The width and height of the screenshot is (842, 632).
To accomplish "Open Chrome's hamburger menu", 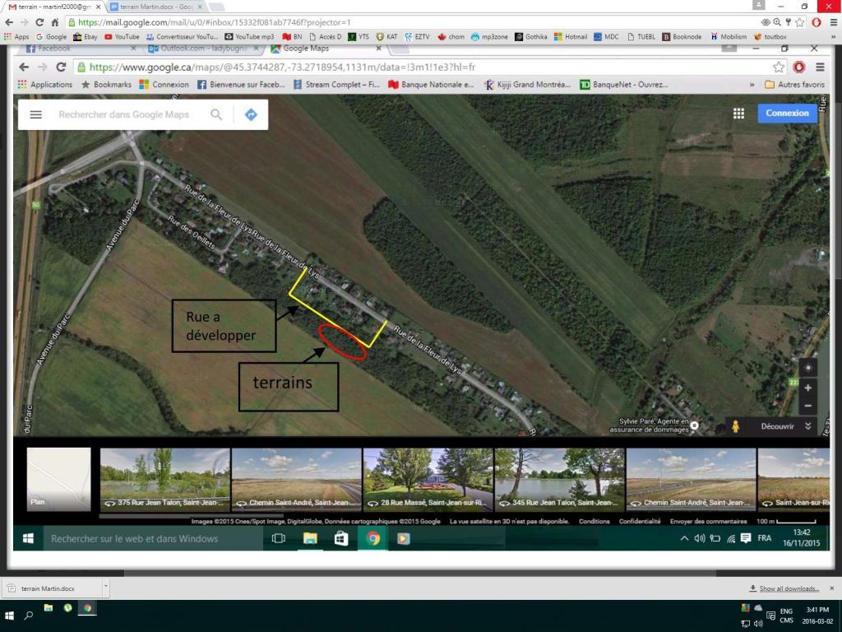I will coord(830,22).
